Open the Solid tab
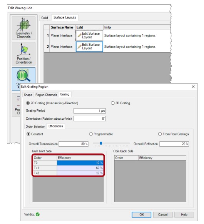Image resolution: width=204 pixels, height=224 pixels. click(x=45, y=18)
